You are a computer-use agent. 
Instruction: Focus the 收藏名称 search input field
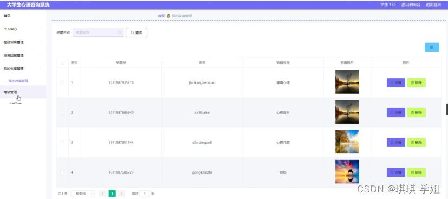click(x=98, y=33)
